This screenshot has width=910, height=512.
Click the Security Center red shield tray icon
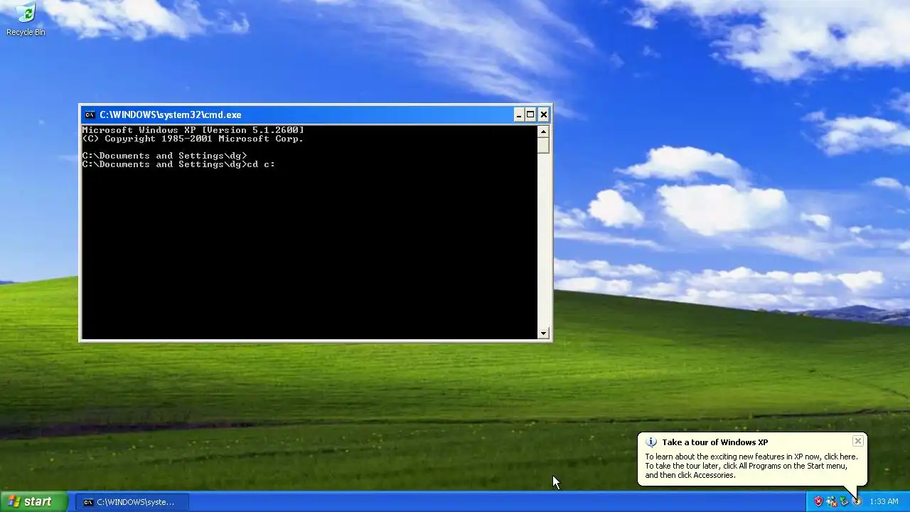[x=818, y=501]
